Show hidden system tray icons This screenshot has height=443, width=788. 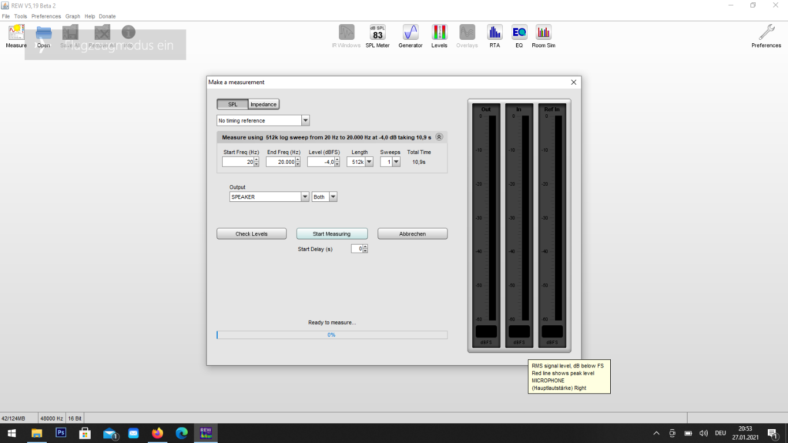tap(656, 433)
